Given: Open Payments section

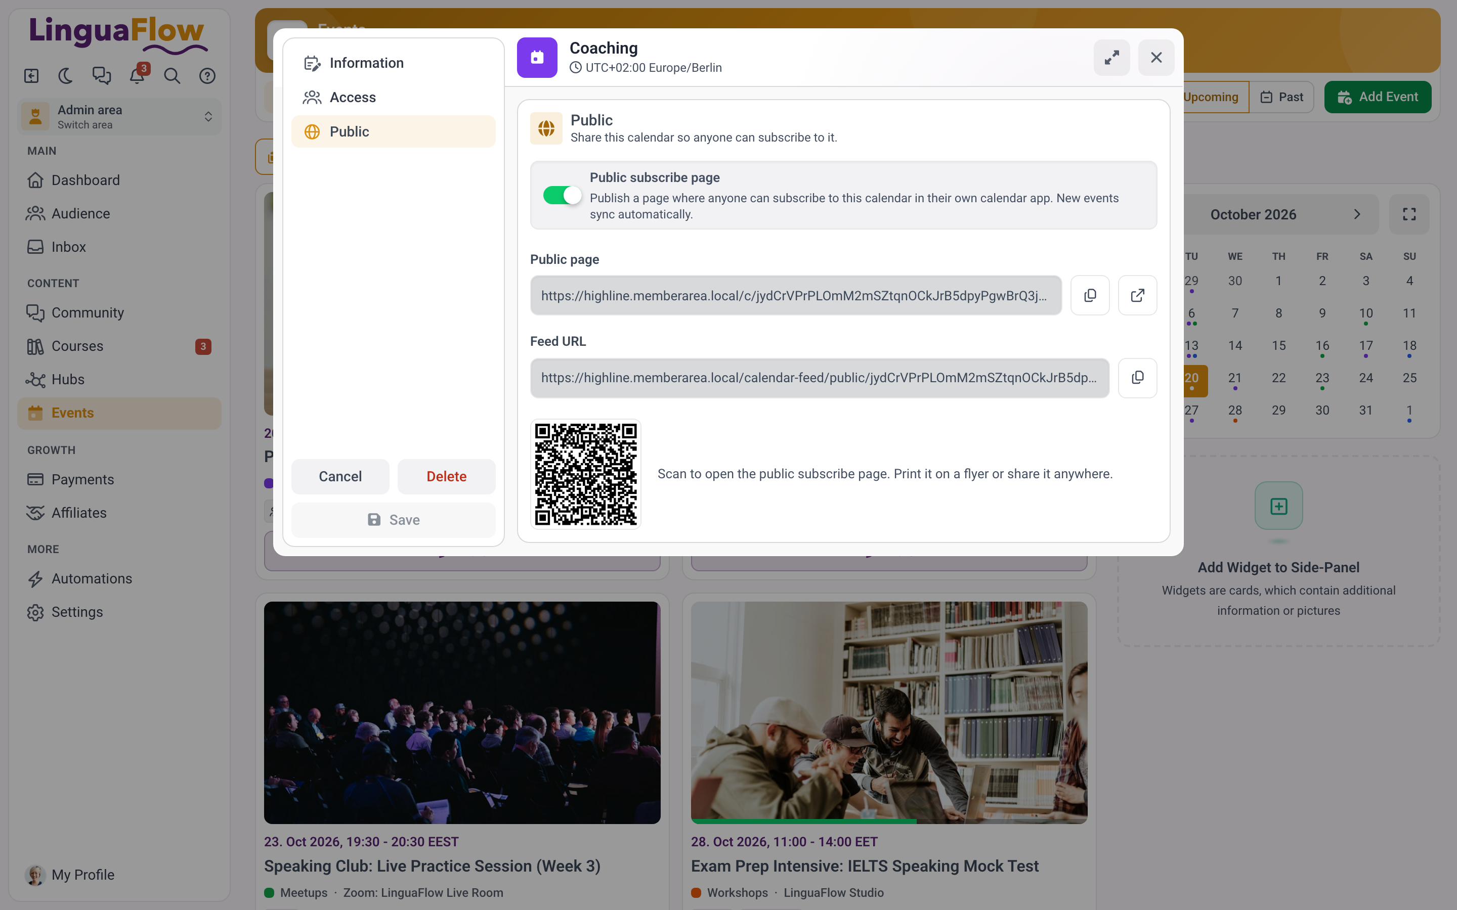Looking at the screenshot, I should click(x=119, y=480).
